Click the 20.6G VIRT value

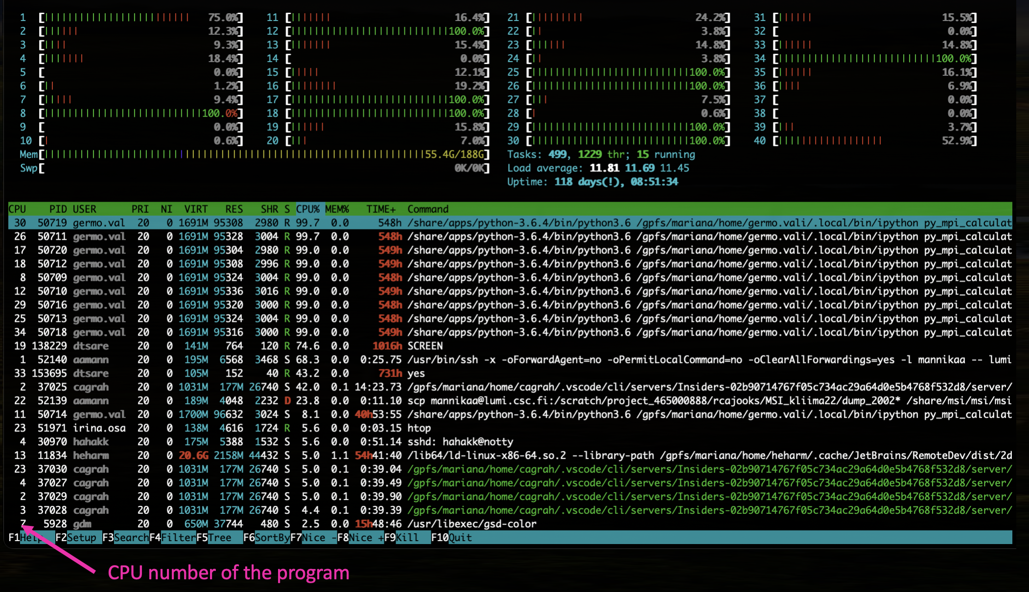(x=193, y=455)
